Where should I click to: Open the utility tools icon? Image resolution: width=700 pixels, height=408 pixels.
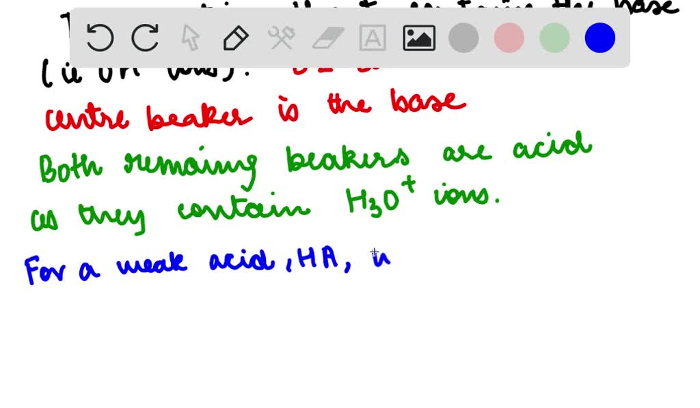281,38
